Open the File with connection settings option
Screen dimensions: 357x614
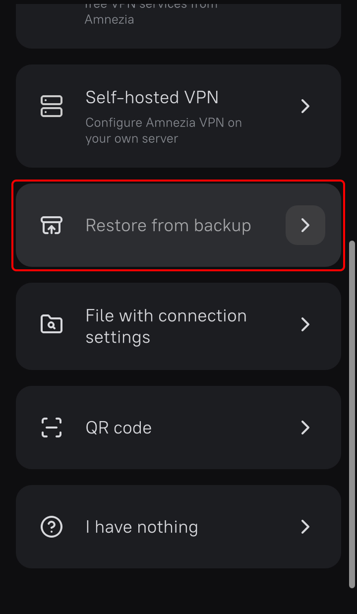tap(166, 326)
